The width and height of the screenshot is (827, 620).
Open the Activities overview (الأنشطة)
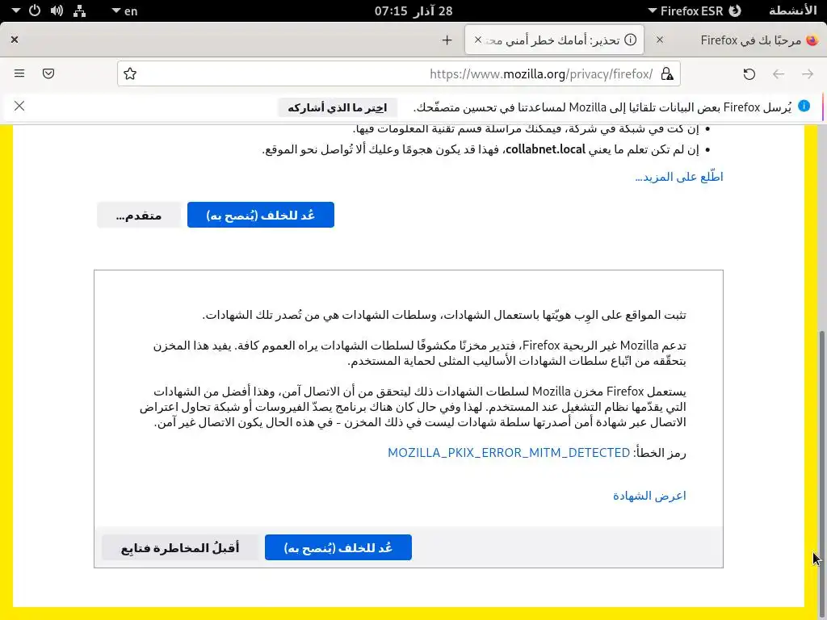pyautogui.click(x=792, y=11)
